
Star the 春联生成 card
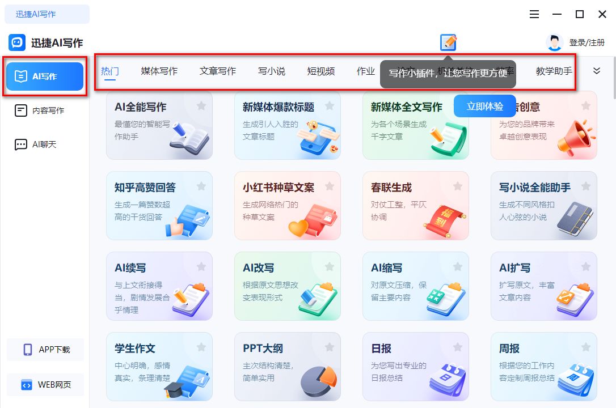(x=458, y=186)
